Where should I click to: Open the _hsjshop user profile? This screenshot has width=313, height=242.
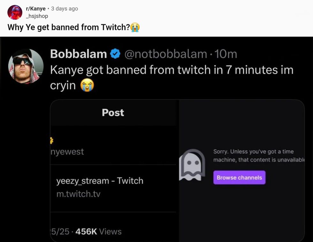pyautogui.click(x=37, y=16)
